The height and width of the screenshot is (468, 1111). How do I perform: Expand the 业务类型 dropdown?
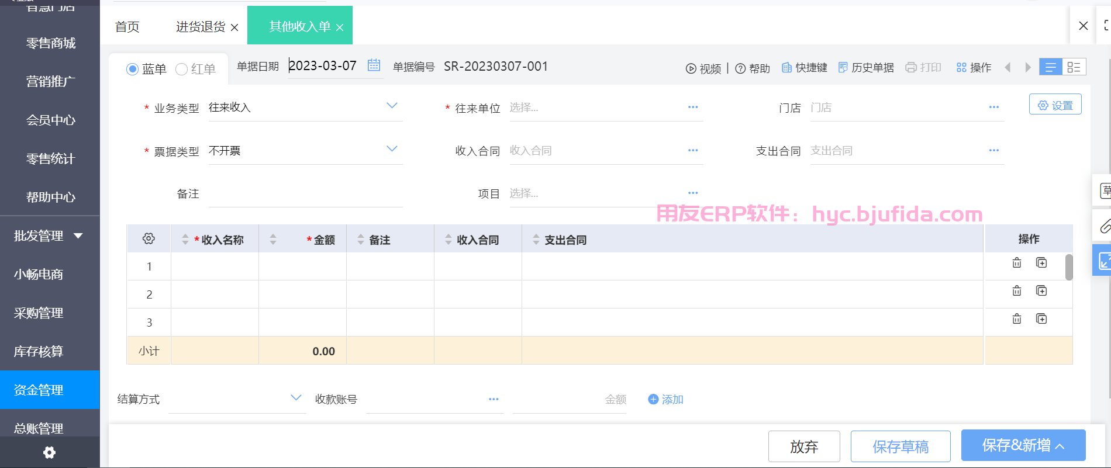[392, 106]
